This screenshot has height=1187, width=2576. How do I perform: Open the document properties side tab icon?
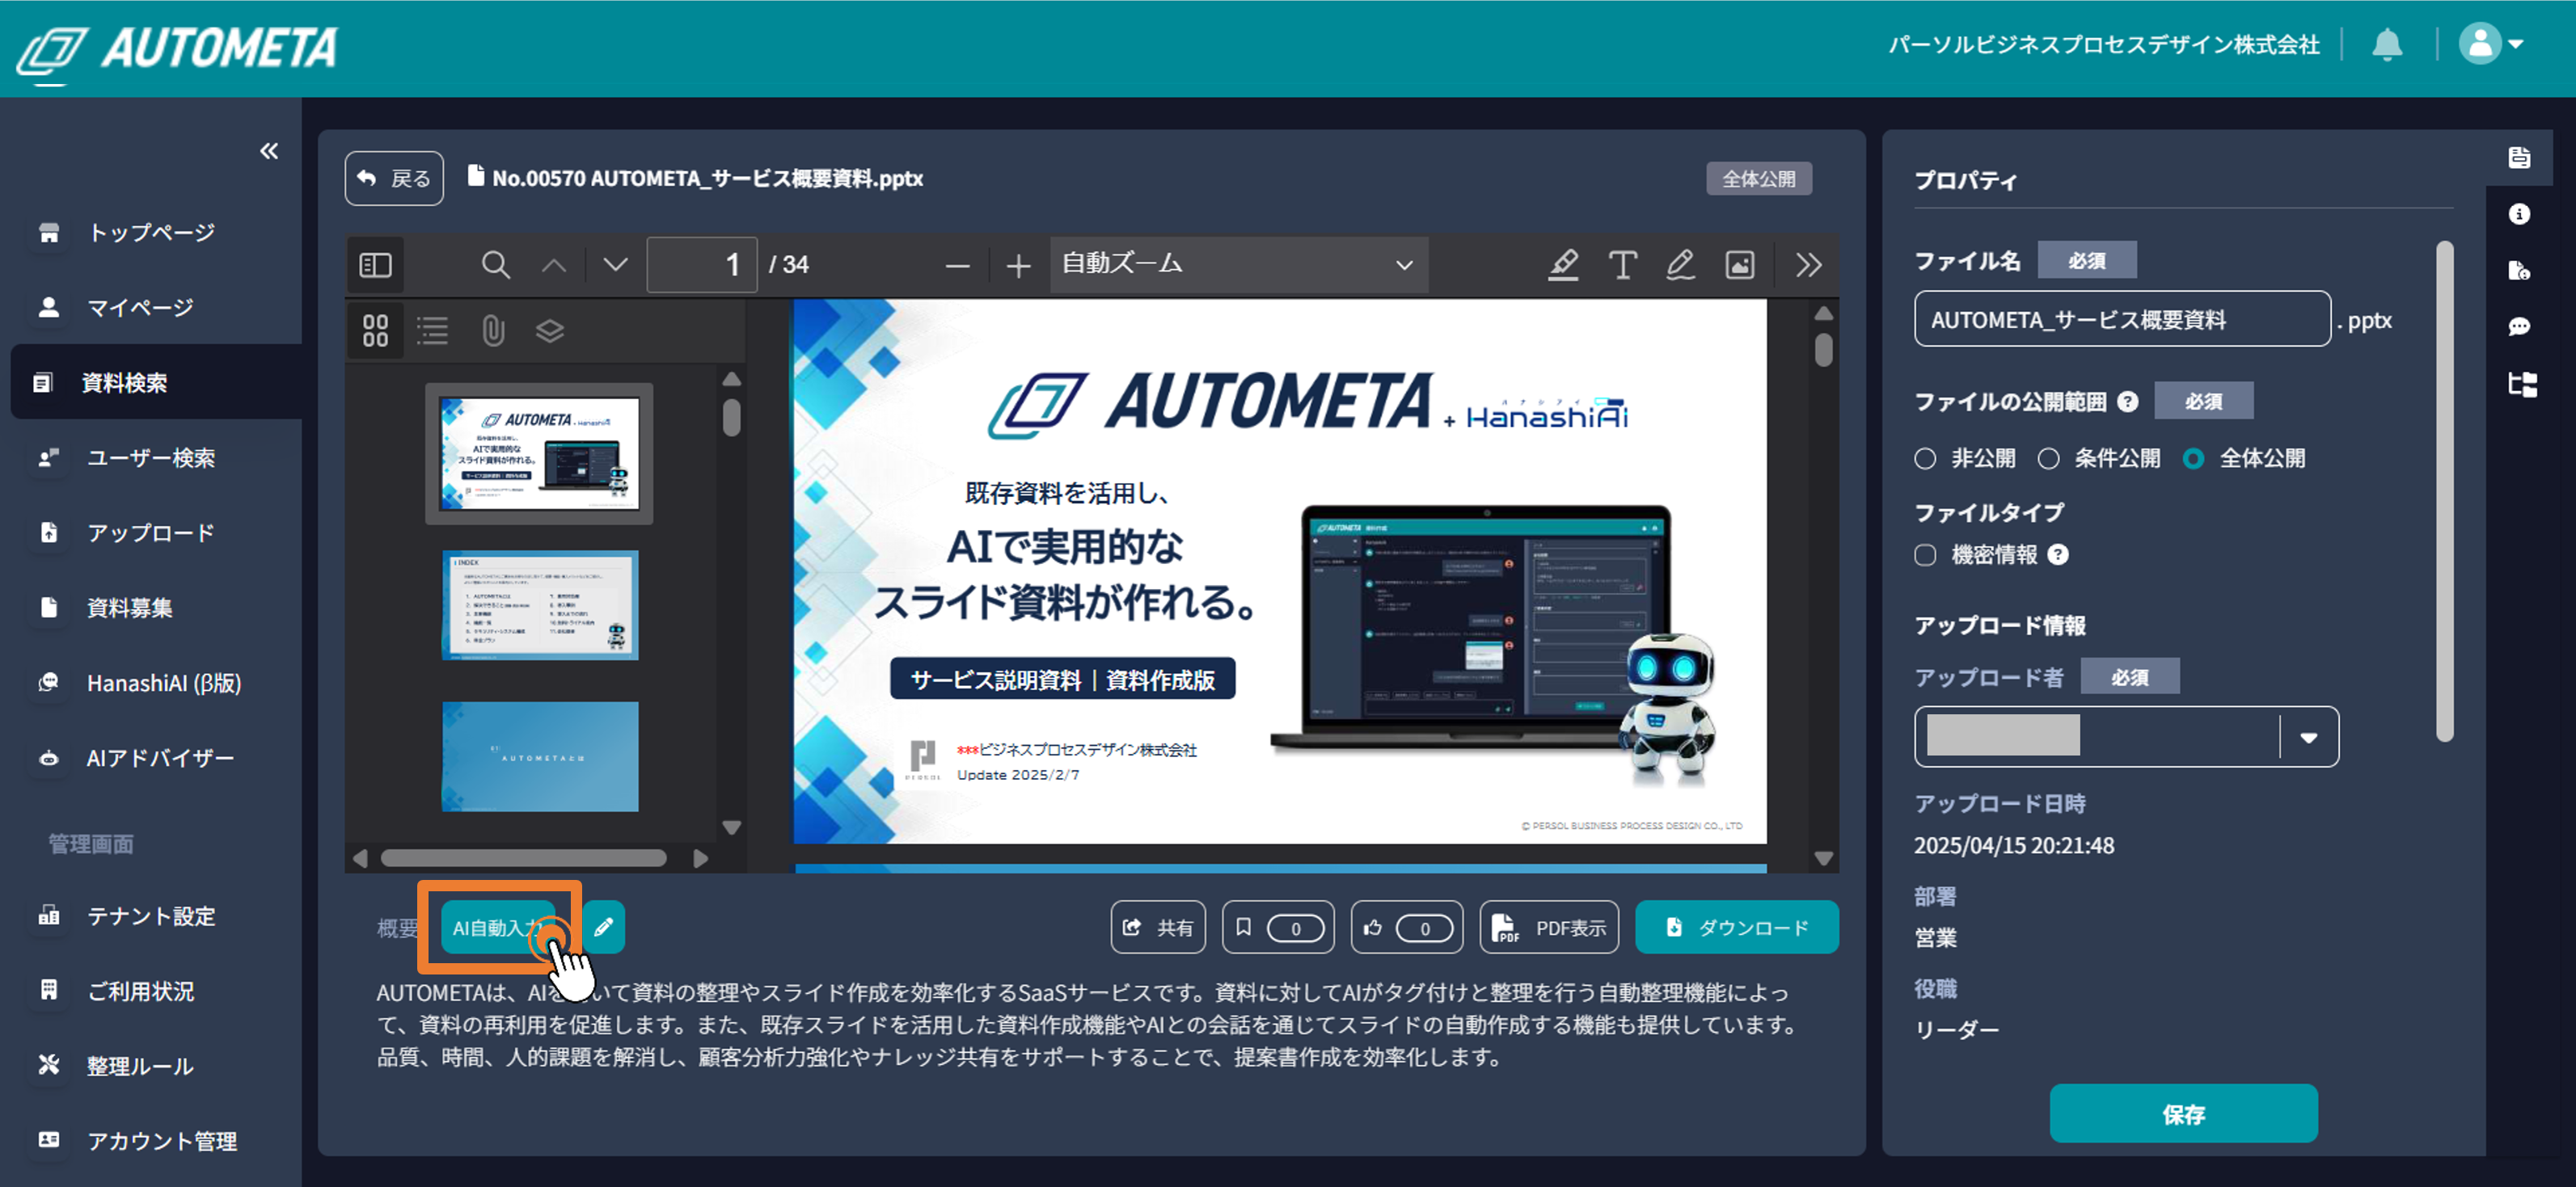(2519, 158)
